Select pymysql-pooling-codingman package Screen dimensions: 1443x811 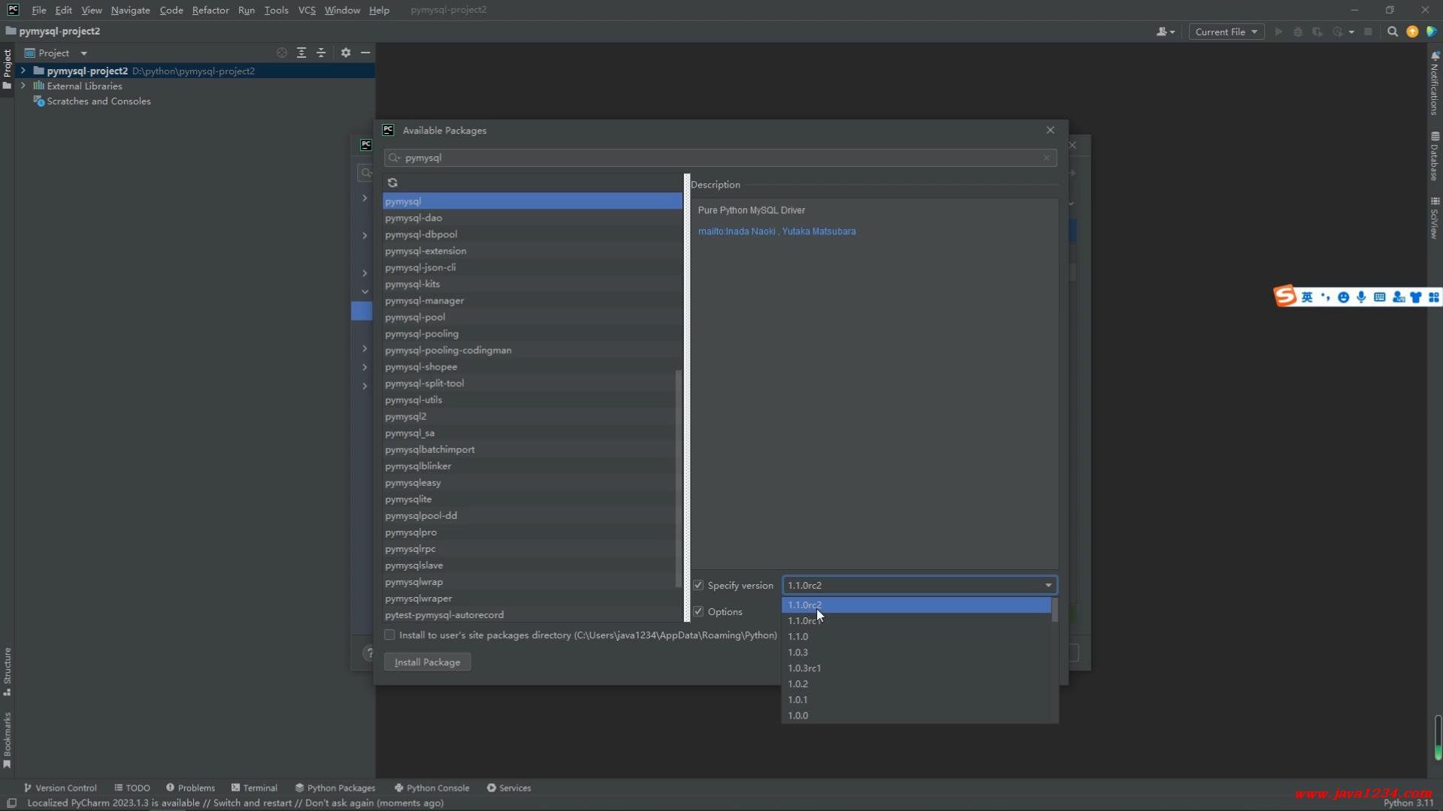(x=532, y=350)
